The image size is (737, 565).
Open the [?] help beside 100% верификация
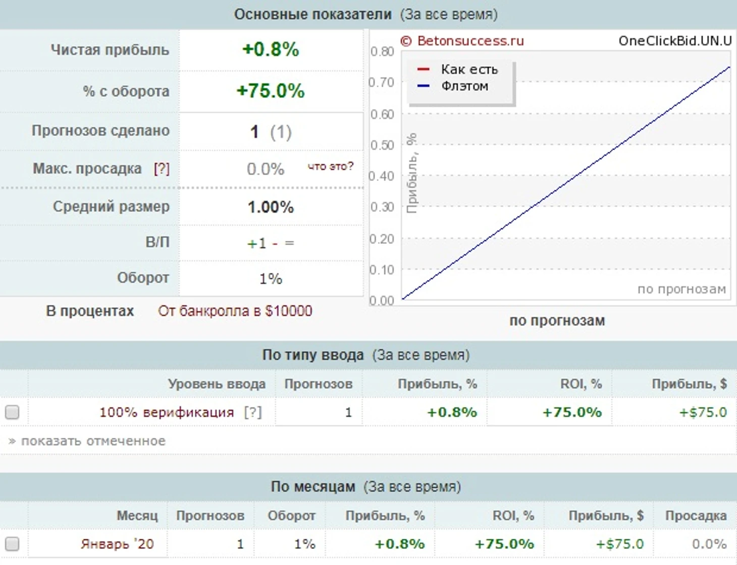coord(253,412)
